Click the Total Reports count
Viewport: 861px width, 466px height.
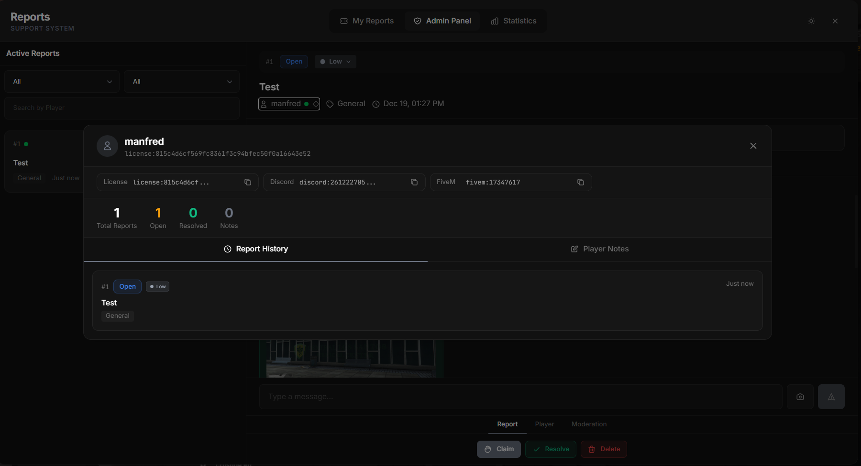click(x=117, y=218)
